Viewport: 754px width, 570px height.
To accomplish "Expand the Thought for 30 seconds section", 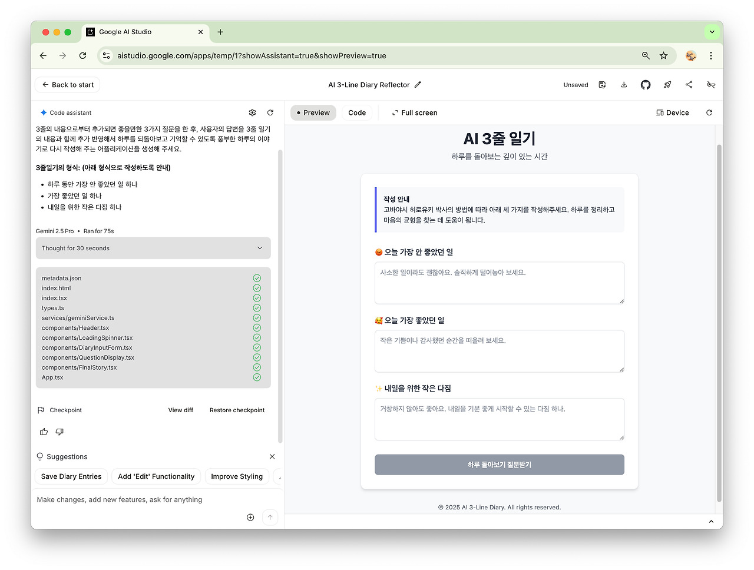I will point(153,248).
